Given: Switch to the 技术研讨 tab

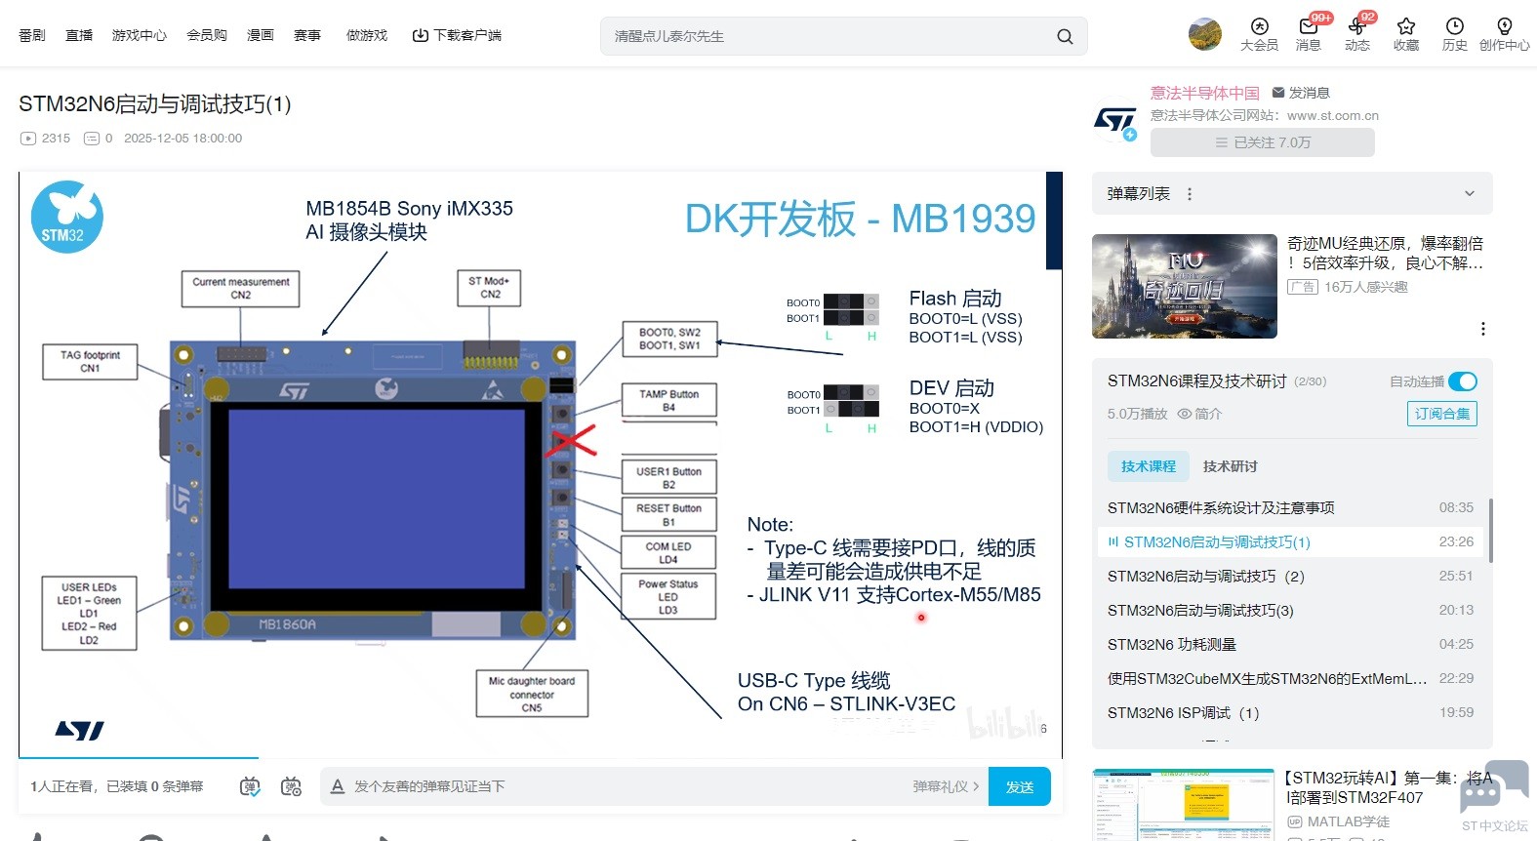Looking at the screenshot, I should point(1230,466).
